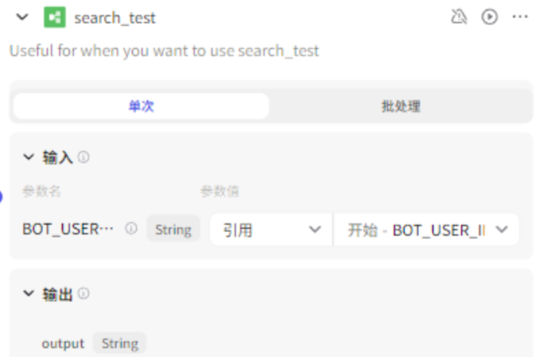
Task: Run the search_test node with play icon
Action: 490,17
